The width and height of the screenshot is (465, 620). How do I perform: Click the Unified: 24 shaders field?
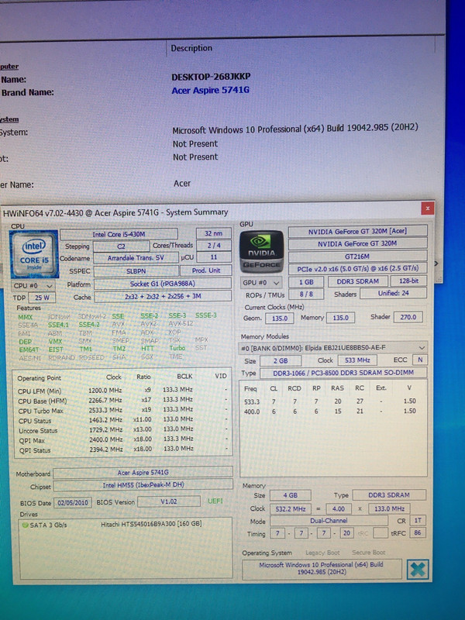pyautogui.click(x=393, y=293)
